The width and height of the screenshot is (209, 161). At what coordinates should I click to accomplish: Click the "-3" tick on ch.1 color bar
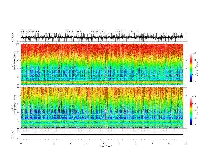(x=195, y=53)
